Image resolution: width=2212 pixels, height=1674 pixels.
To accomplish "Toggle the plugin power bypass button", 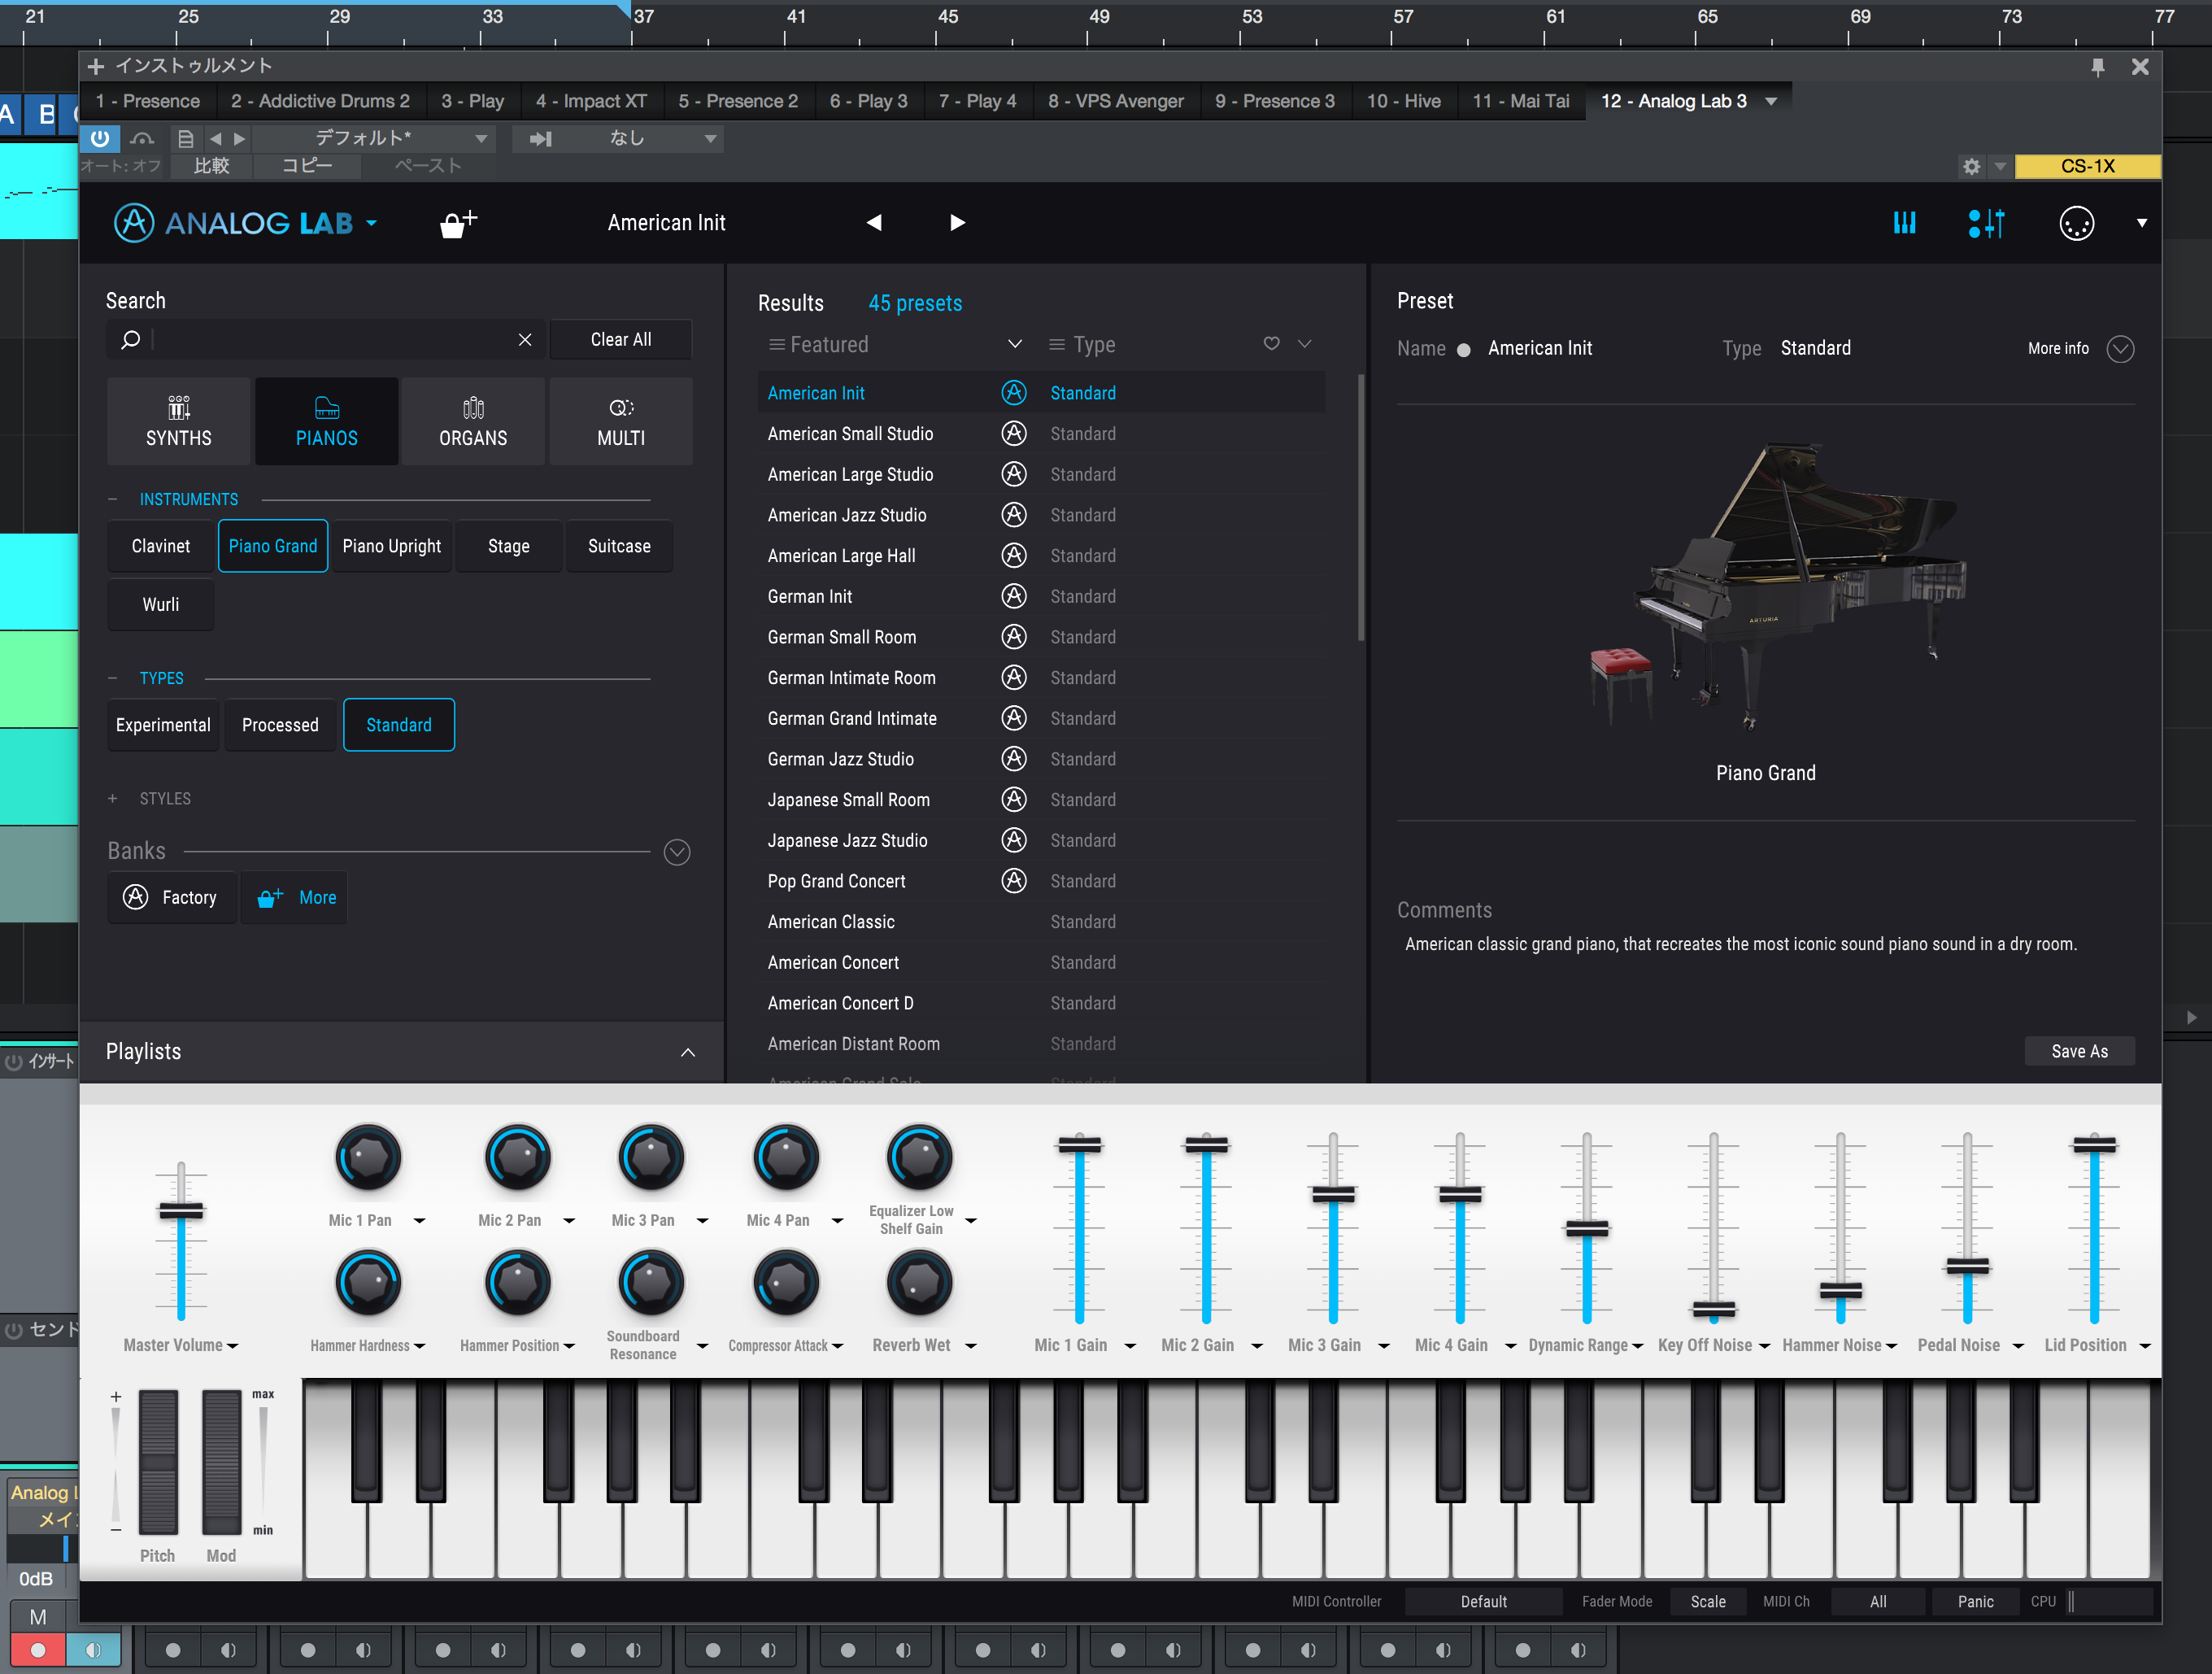I will coord(100,138).
